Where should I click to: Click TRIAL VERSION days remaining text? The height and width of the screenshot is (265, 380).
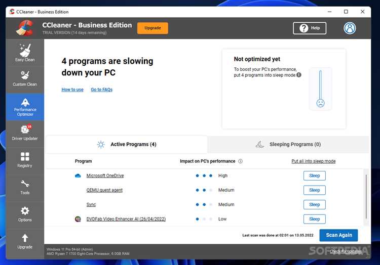[74, 33]
